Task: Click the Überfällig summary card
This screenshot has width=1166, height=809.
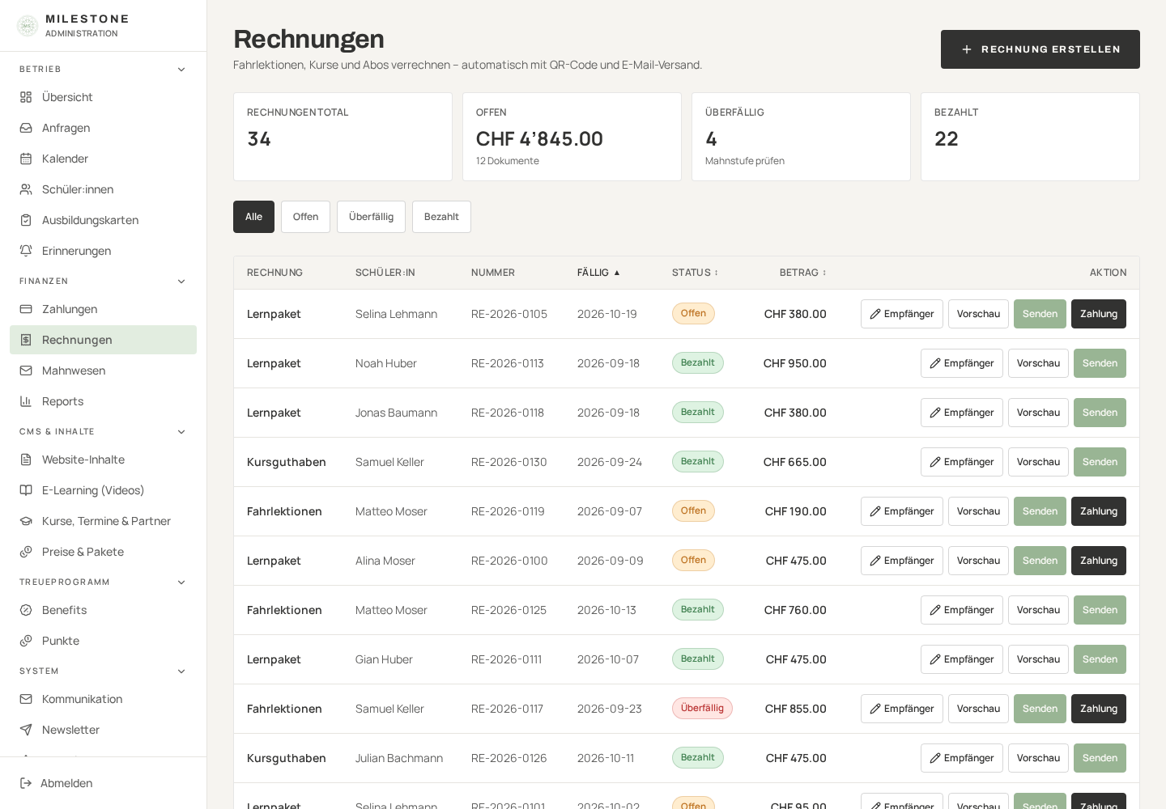Action: (801, 137)
